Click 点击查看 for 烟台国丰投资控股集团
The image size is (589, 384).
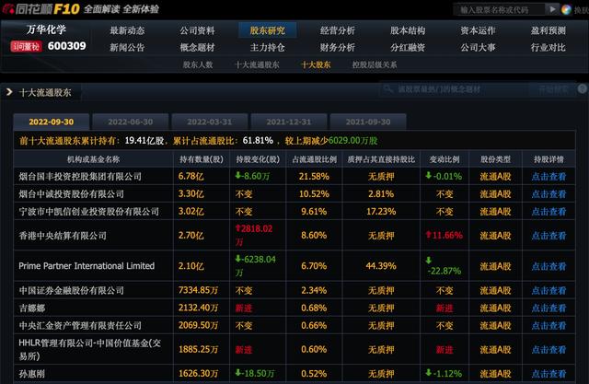pyautogui.click(x=549, y=176)
